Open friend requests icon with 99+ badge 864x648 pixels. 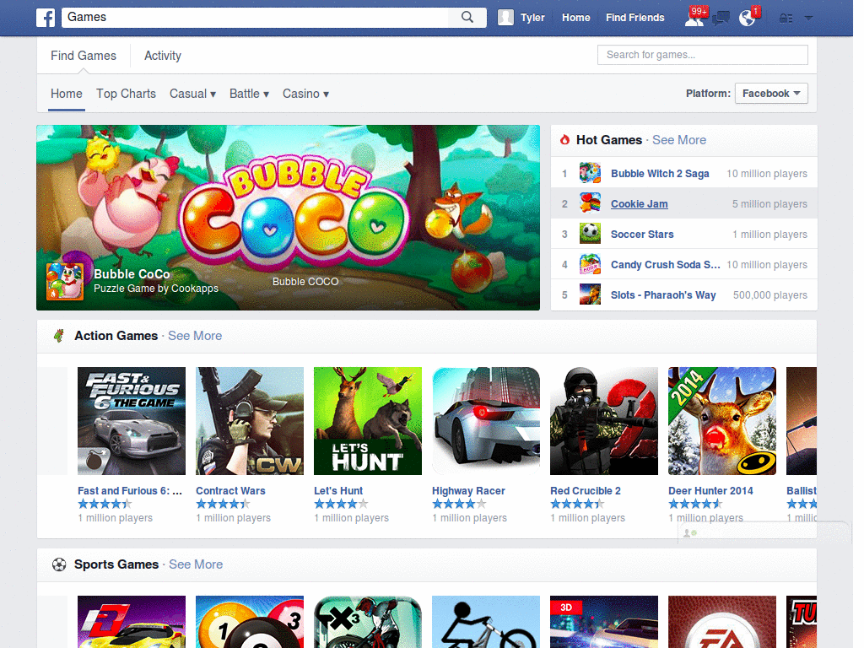tap(695, 17)
